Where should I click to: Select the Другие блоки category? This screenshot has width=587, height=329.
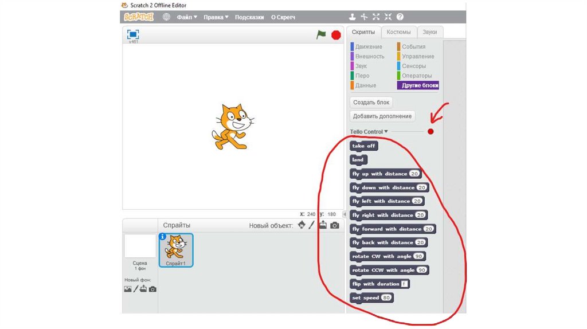point(418,85)
